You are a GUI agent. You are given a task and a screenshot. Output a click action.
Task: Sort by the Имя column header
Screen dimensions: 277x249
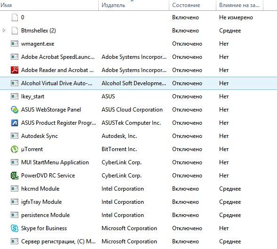click(x=49, y=5)
